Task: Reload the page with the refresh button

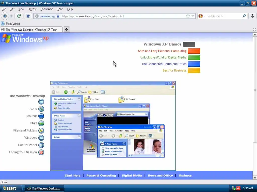Action: click(19, 16)
